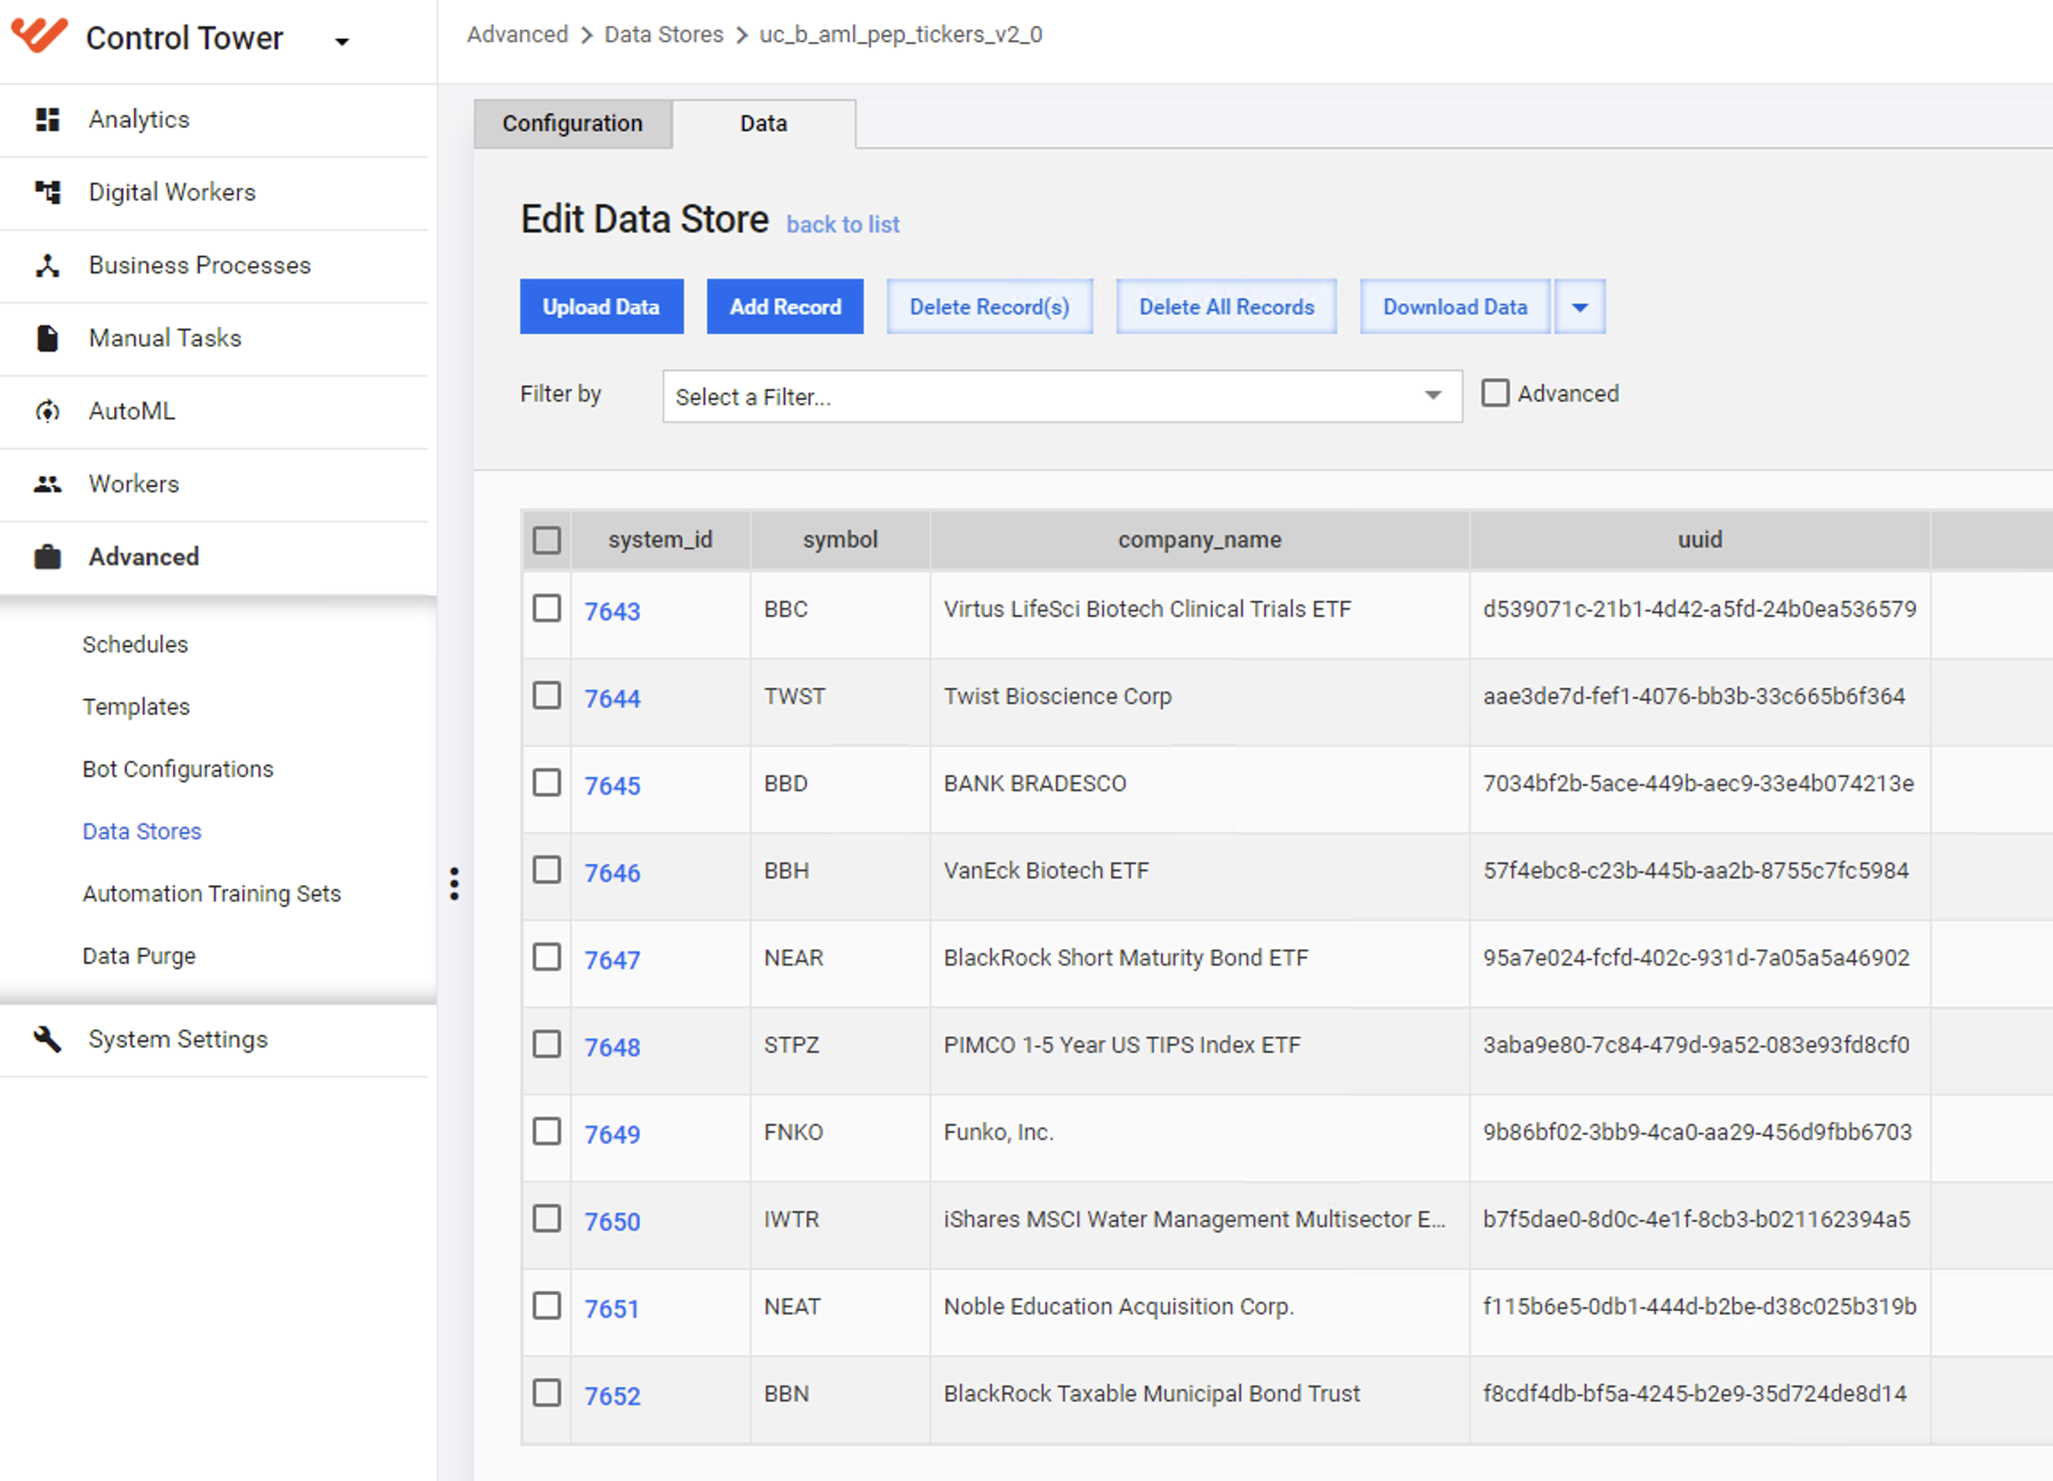Viewport: 2053px width, 1481px height.
Task: Open record 7644 link
Action: 612,699
